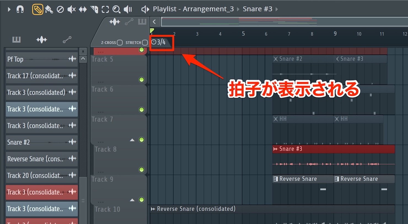Focus pattern clips piano icon above STRETCH

coord(142,22)
